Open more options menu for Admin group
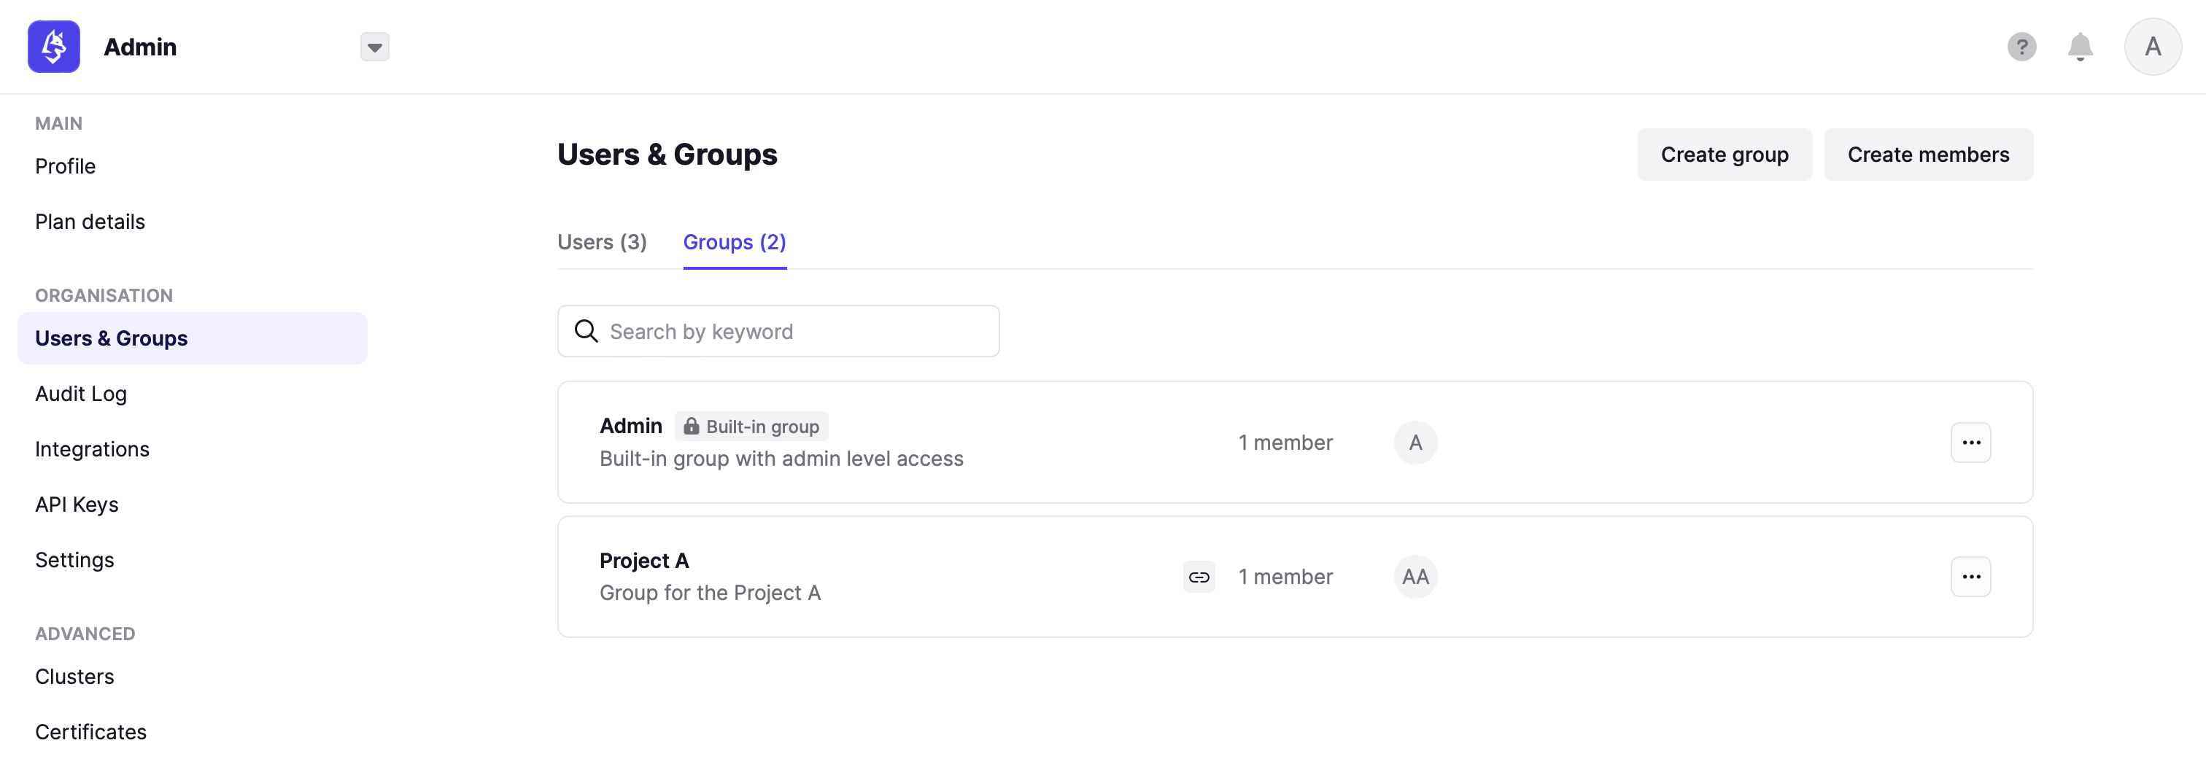This screenshot has width=2206, height=767. [x=1971, y=443]
